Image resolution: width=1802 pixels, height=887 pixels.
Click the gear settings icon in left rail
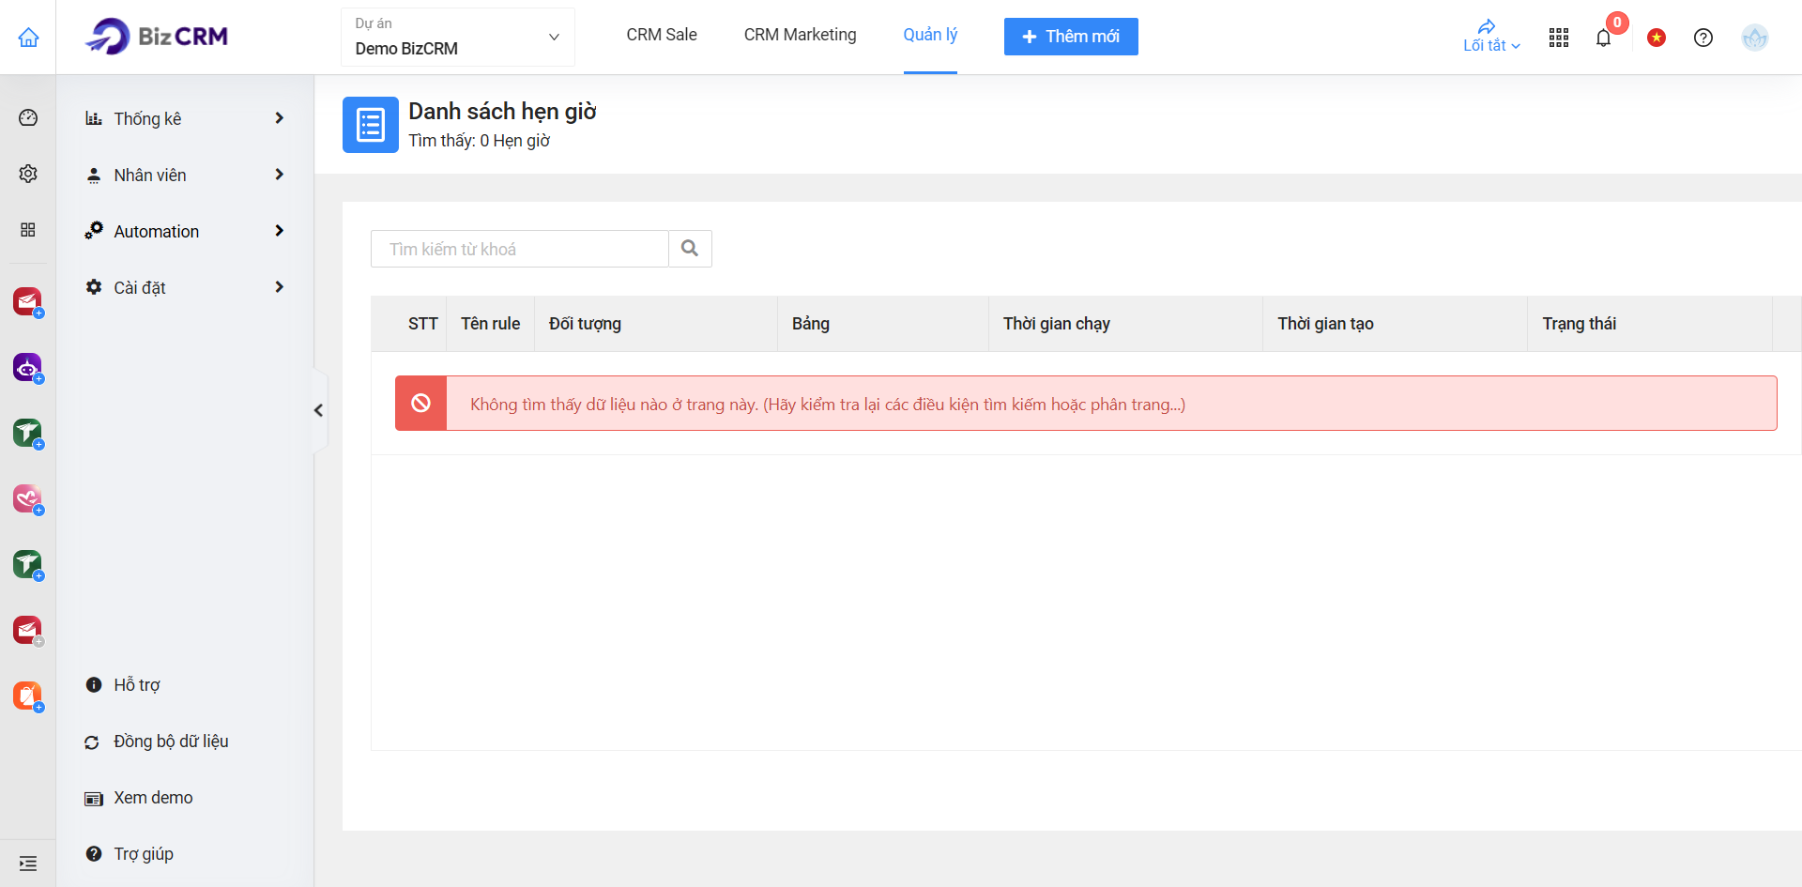click(x=28, y=174)
